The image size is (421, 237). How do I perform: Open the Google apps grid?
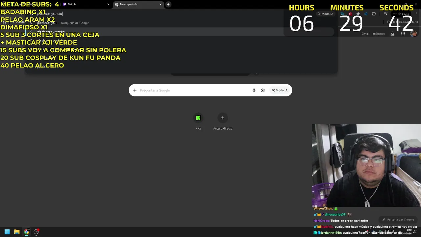(403, 34)
